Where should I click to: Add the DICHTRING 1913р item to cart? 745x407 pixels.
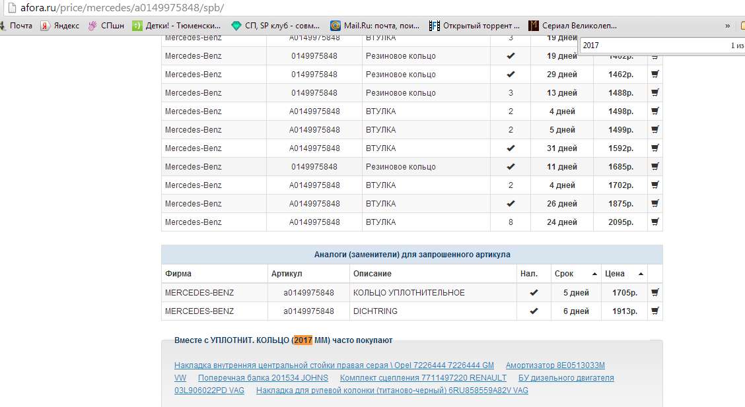tap(655, 311)
